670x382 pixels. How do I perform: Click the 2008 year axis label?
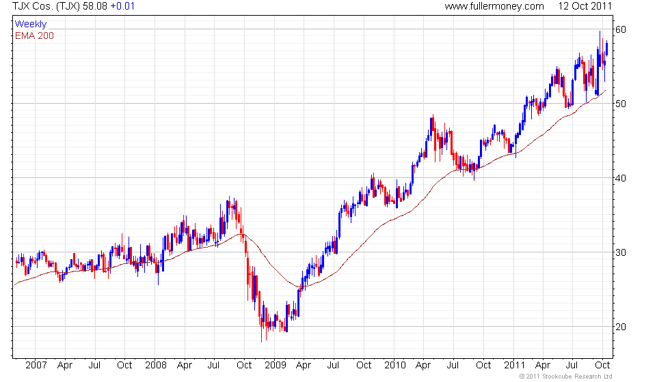click(x=156, y=366)
